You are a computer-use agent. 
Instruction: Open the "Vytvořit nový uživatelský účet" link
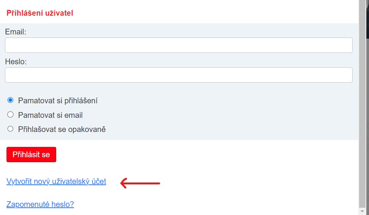[x=56, y=182]
